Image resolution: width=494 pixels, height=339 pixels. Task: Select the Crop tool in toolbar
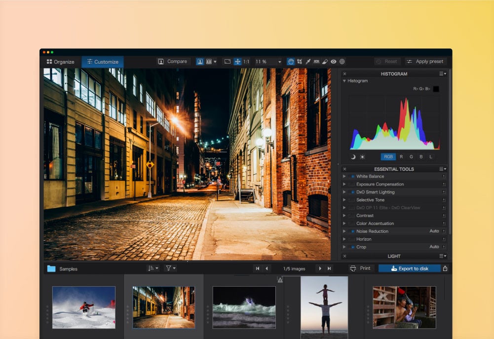pos(300,62)
